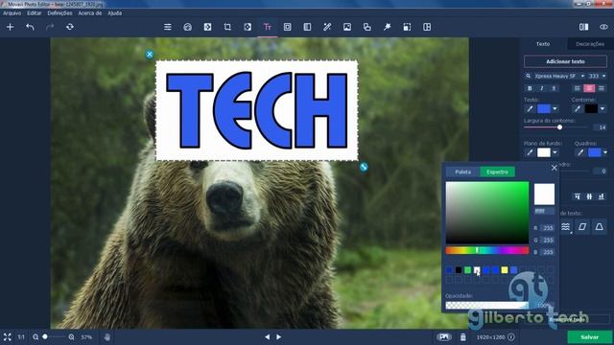
Task: Pick background color with Plano de fundo eyedropper
Action: 530,152
